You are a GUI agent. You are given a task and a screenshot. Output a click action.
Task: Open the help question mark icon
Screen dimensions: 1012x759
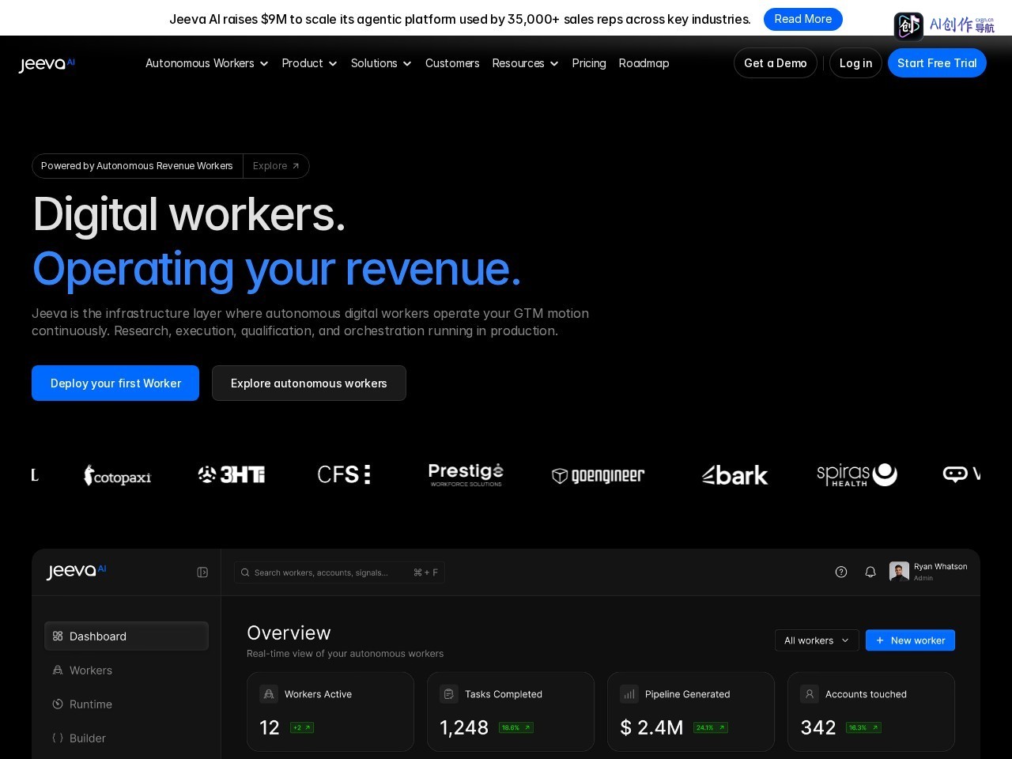pos(841,572)
